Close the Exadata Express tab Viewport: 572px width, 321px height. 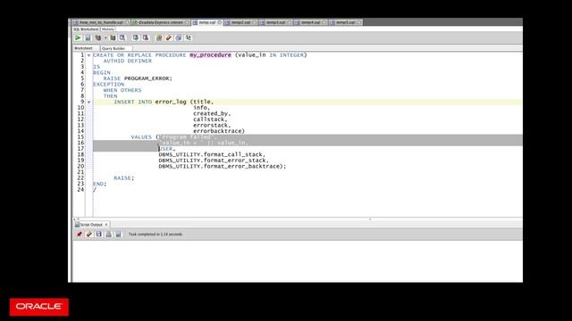[187, 22]
